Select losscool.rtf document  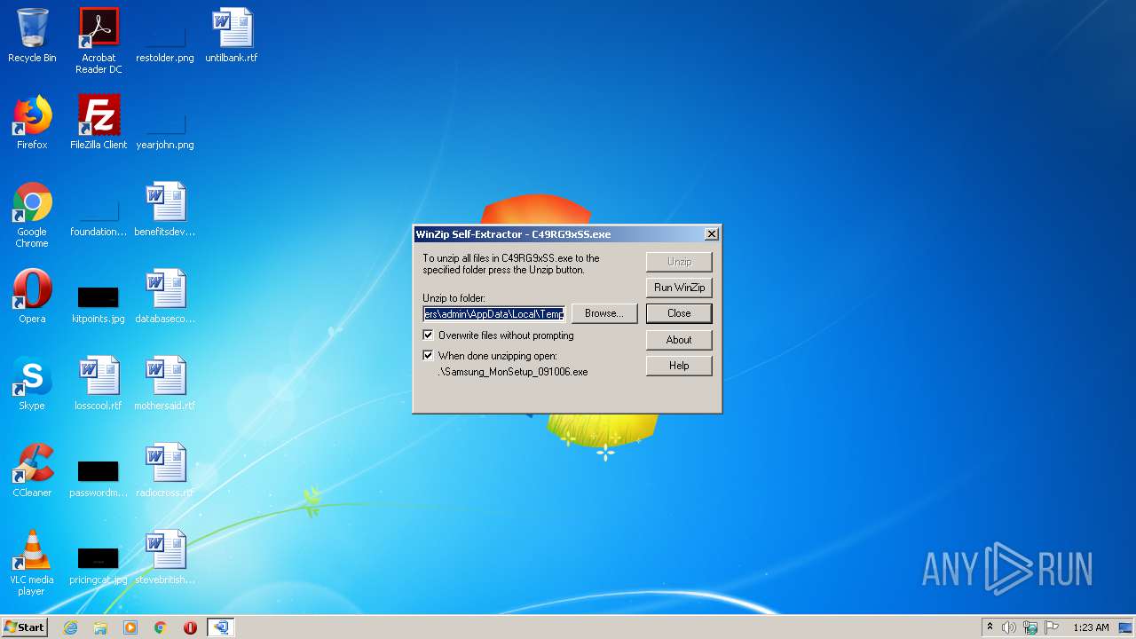(x=99, y=383)
